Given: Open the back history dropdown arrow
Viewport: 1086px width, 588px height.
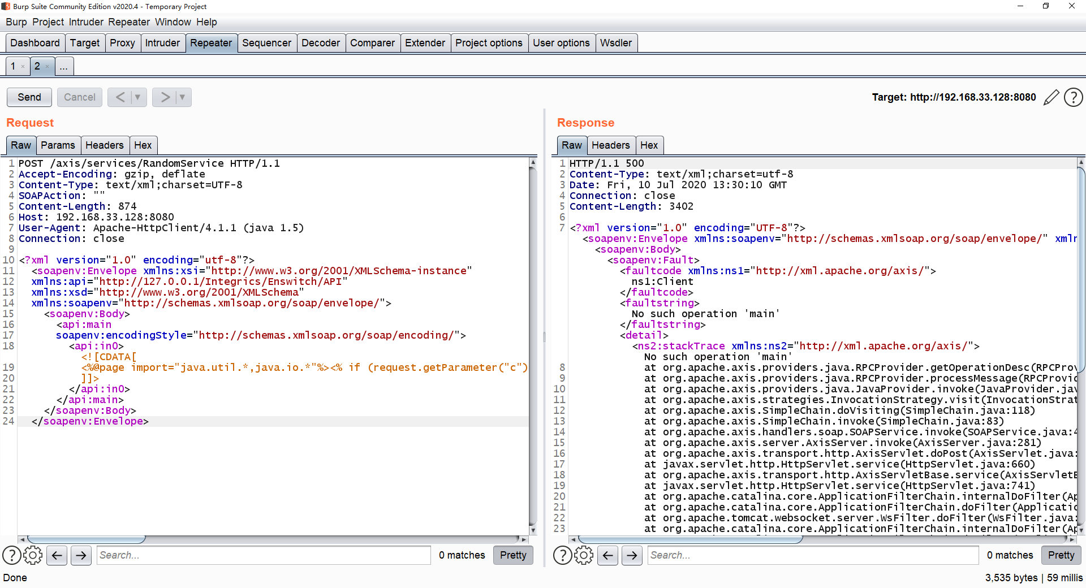Looking at the screenshot, I should tap(138, 97).
